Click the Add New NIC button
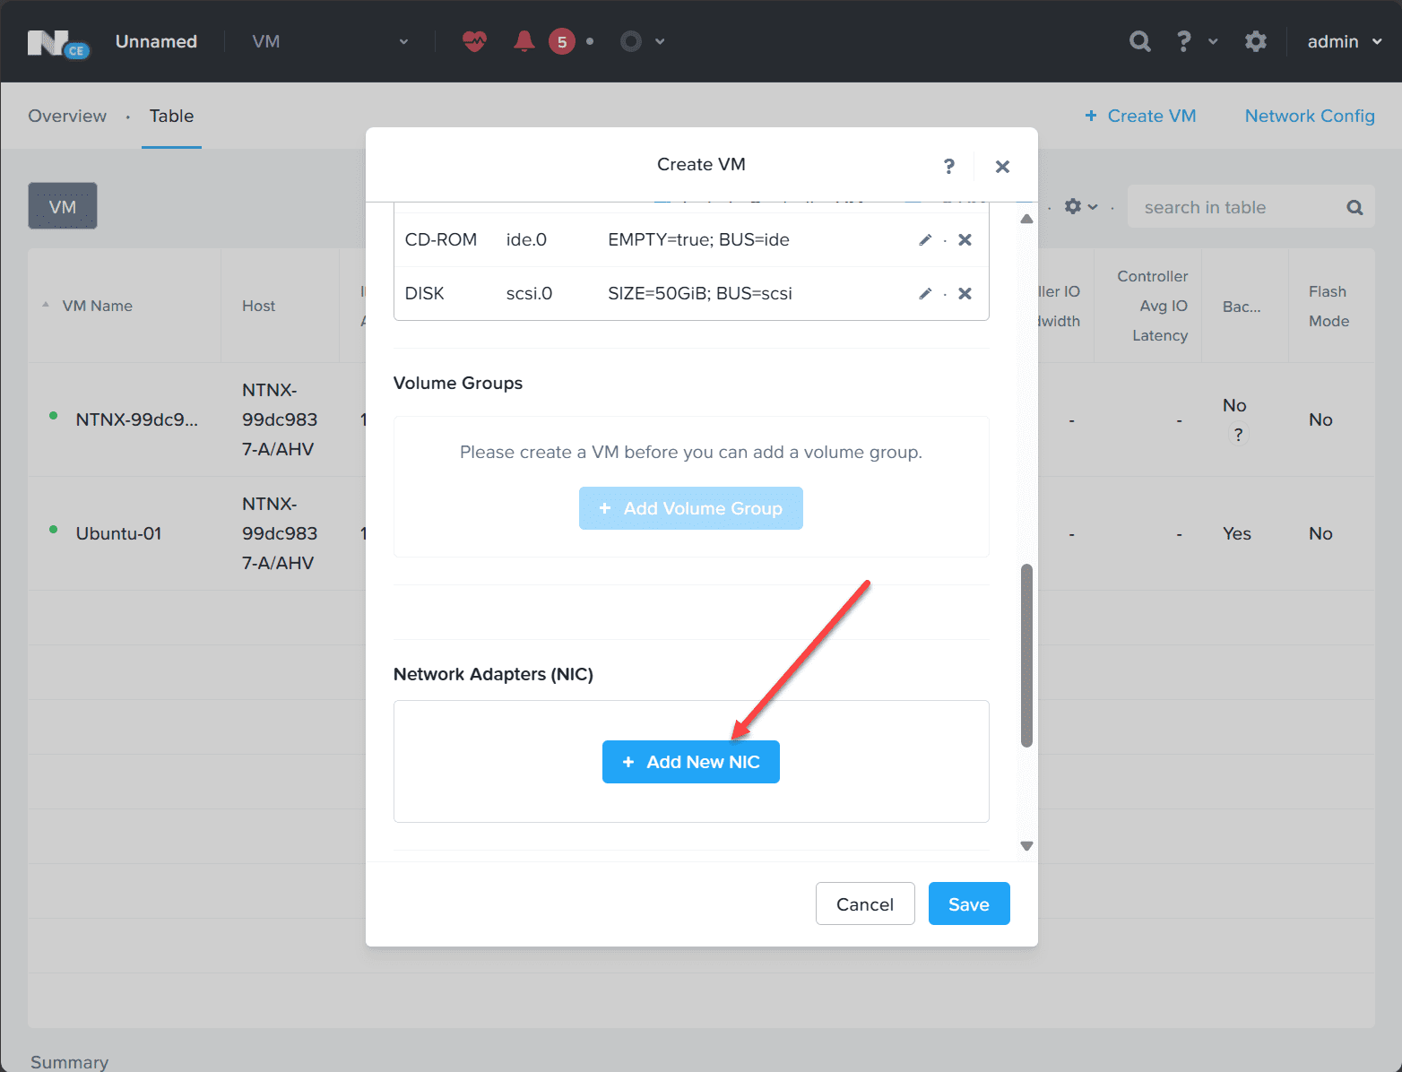This screenshot has height=1072, width=1402. click(x=691, y=762)
